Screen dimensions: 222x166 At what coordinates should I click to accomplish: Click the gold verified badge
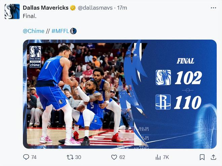[73, 8]
